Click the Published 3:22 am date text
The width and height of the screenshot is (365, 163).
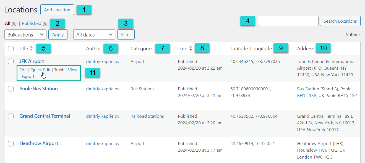tap(200, 65)
